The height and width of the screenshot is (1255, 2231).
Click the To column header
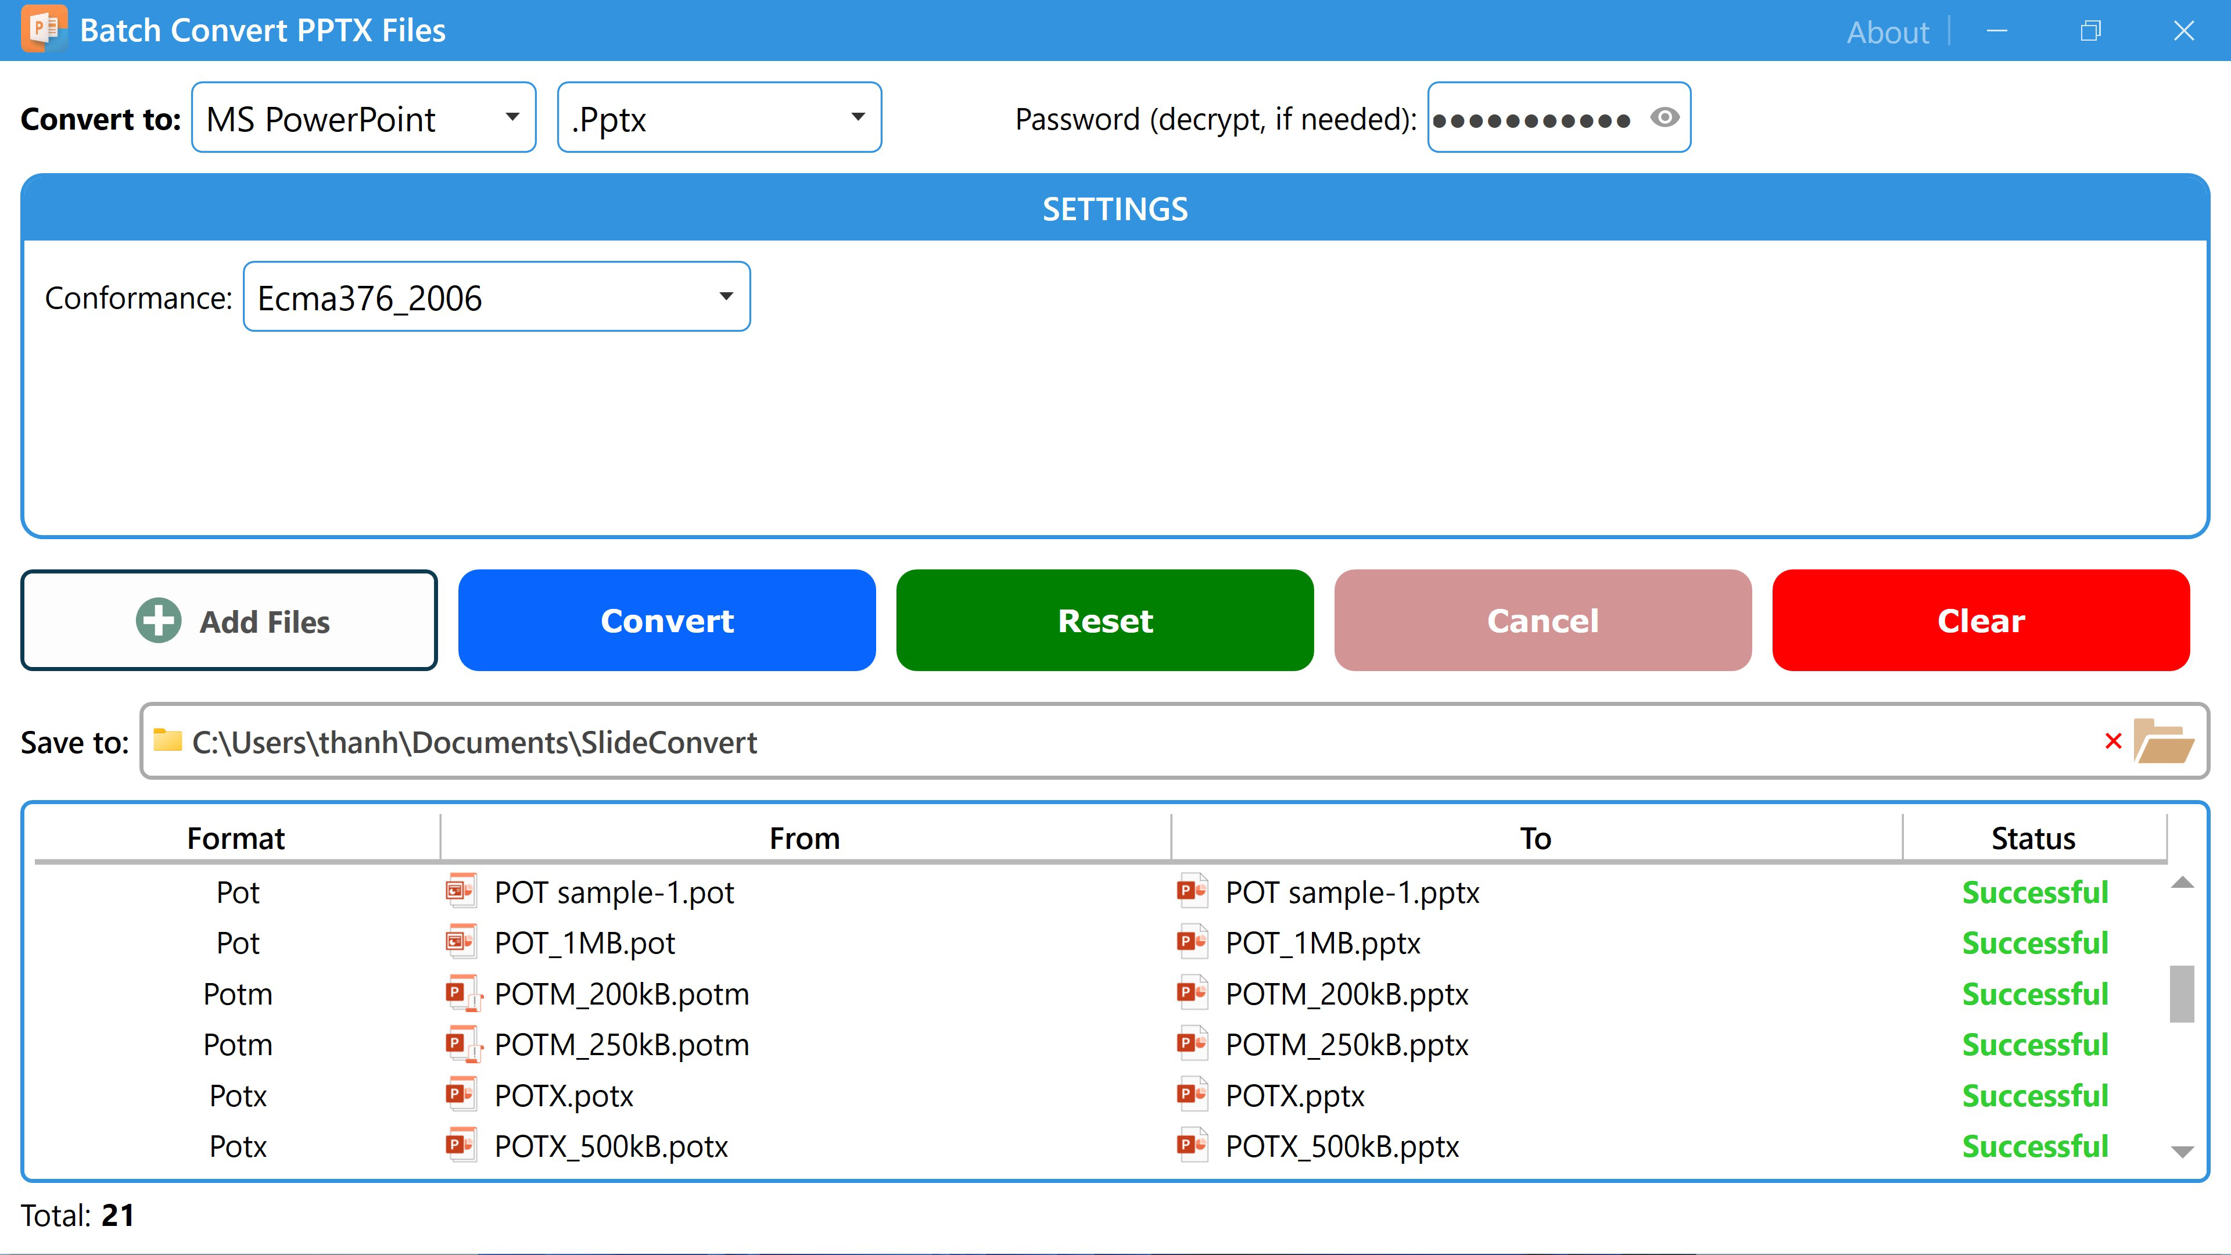coord(1536,837)
